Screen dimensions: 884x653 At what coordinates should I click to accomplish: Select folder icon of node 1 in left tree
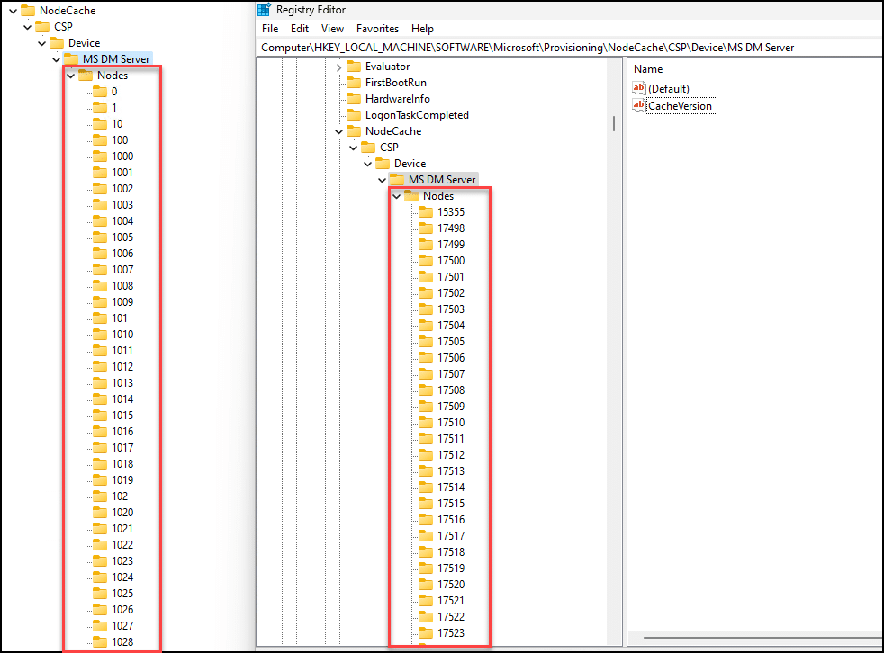(x=100, y=108)
